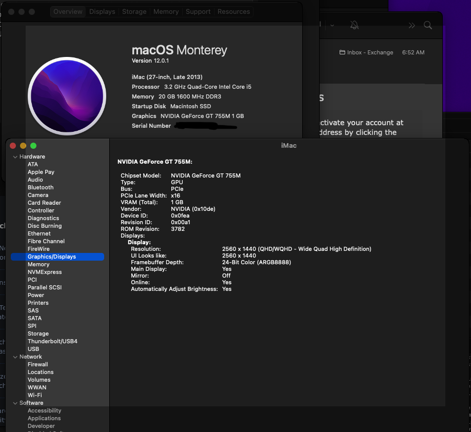Select Wi-Fi under Network
471x432 pixels.
click(35, 396)
